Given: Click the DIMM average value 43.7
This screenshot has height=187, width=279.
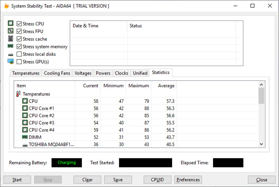Looking at the screenshot, I should pyautogui.click(x=170, y=137).
